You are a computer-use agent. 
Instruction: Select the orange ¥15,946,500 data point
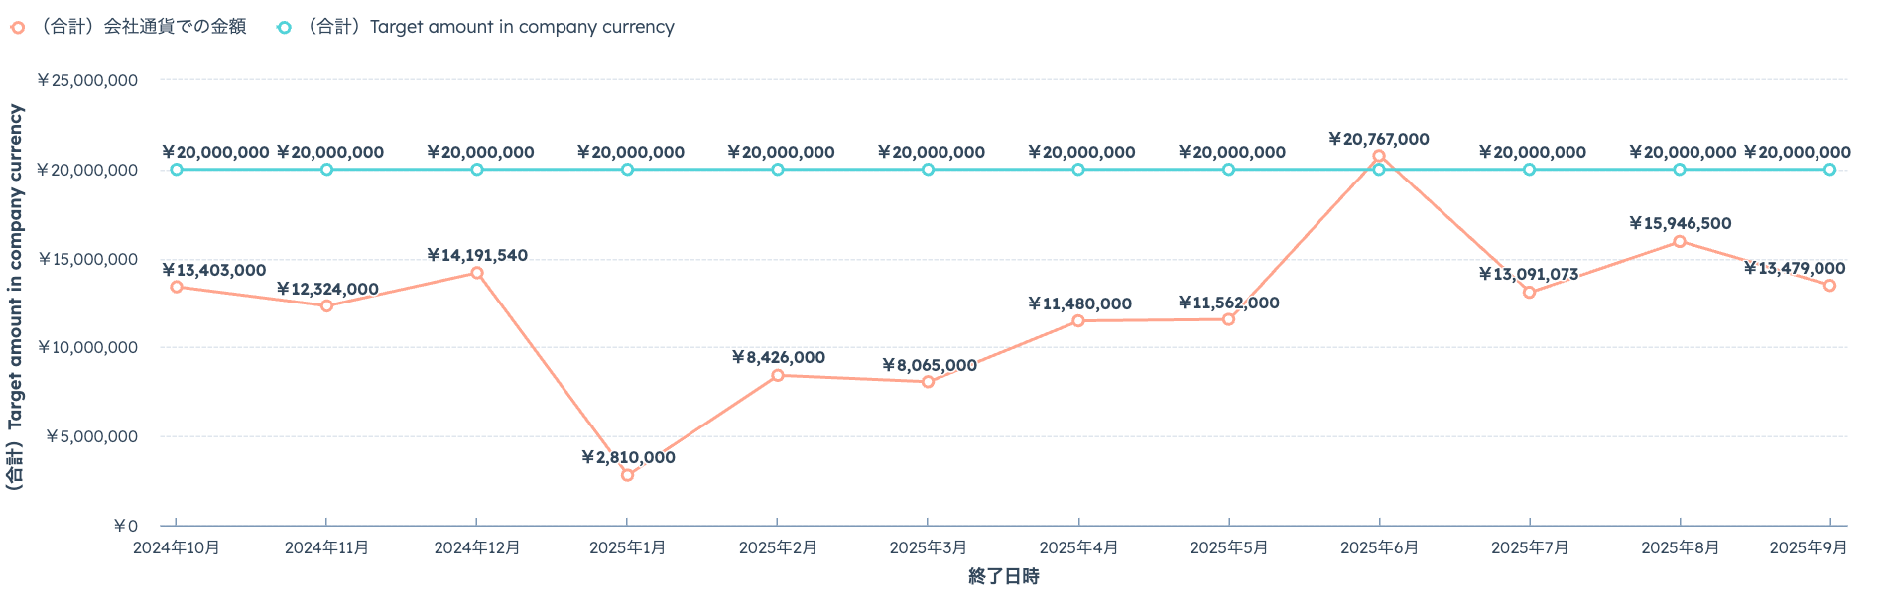1680,241
